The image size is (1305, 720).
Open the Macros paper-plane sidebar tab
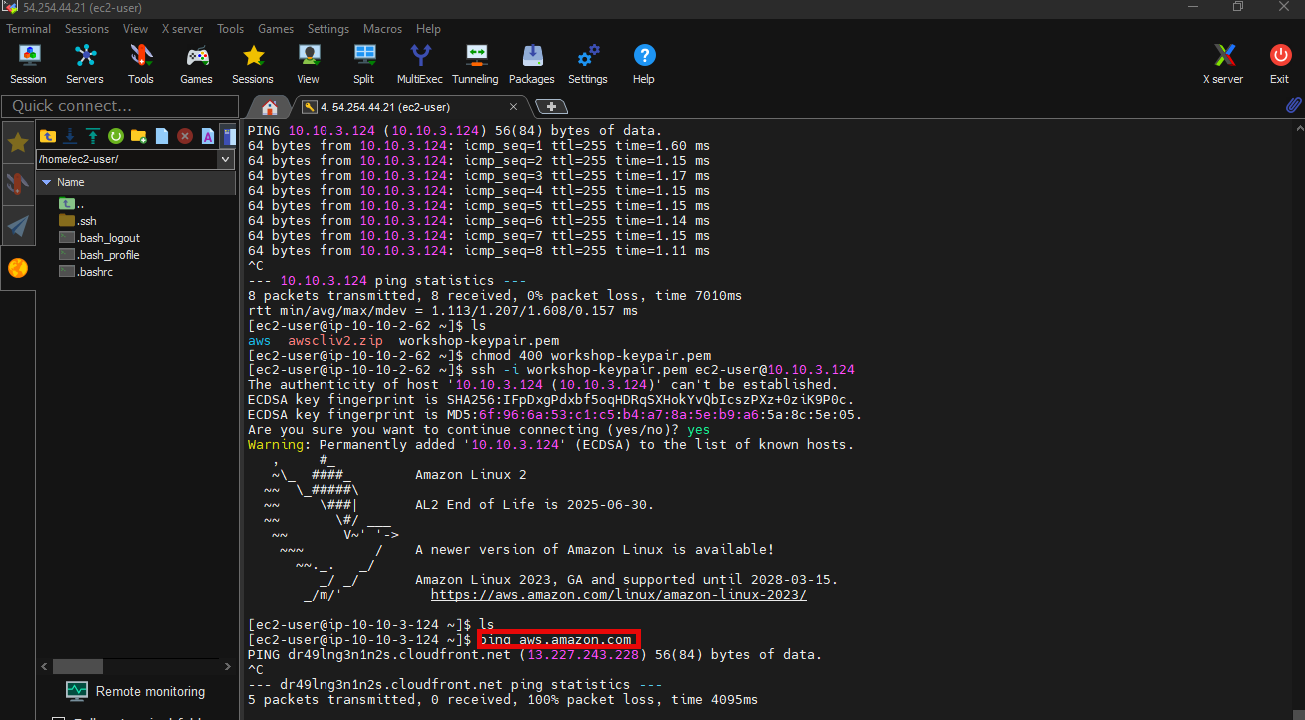click(x=18, y=226)
